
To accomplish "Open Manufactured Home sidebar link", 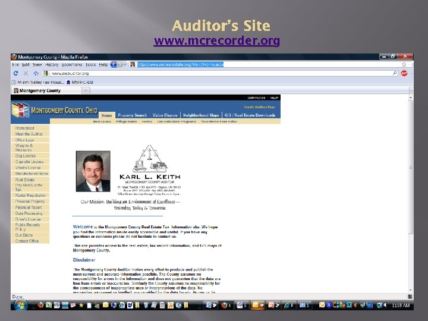I will tap(32, 174).
